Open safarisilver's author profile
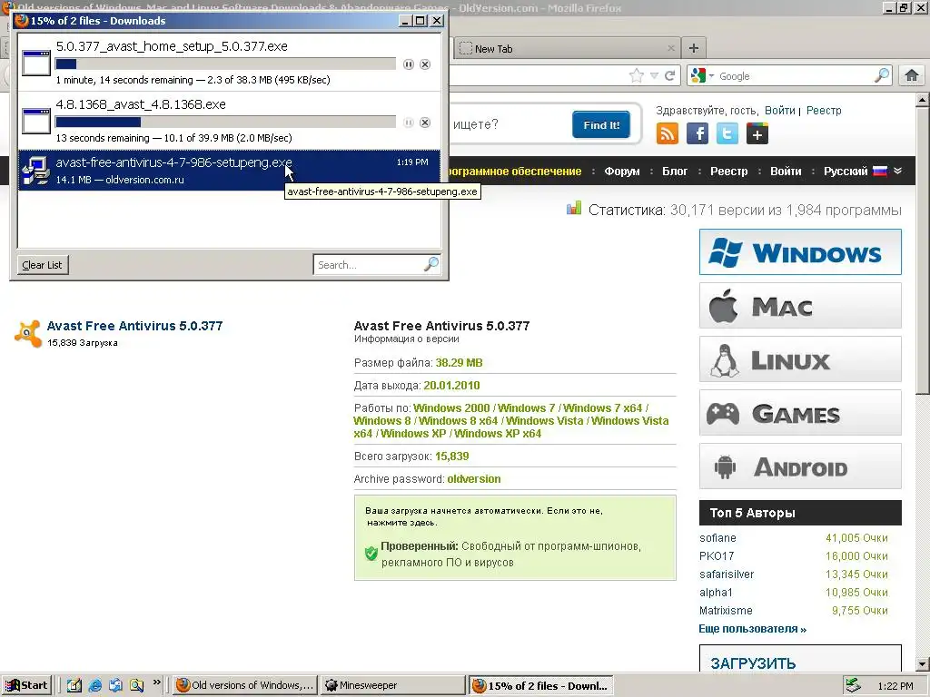Image resolution: width=930 pixels, height=697 pixels. pyautogui.click(x=727, y=574)
